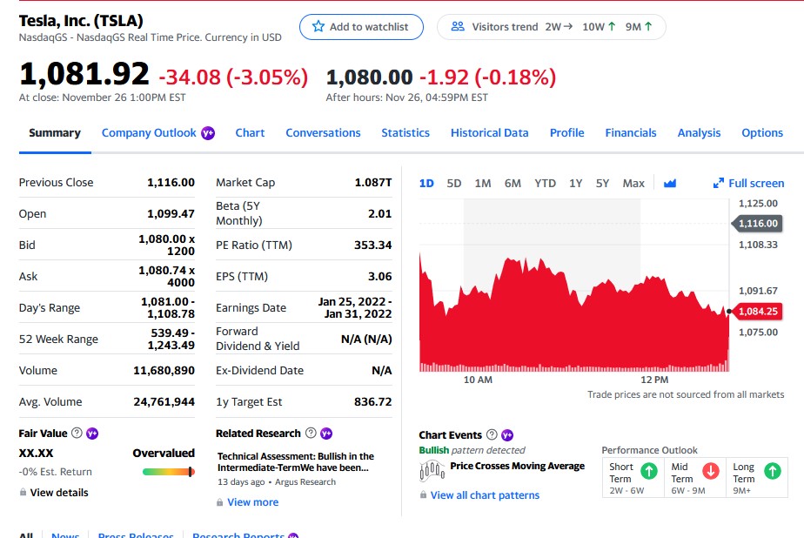804x538 pixels.
Task: Click the help icon next to Fair Value
Action: coord(77,434)
